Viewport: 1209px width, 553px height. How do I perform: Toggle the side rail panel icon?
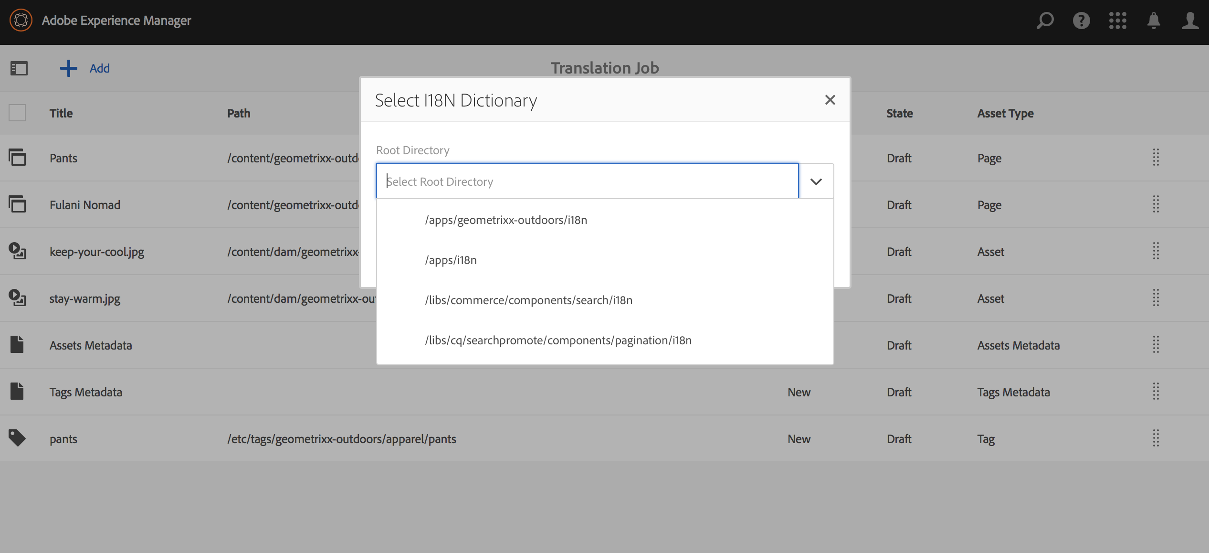point(19,68)
